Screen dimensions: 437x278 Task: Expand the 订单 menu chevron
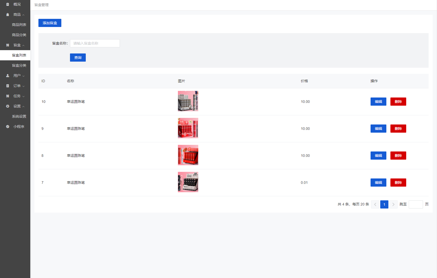point(23,86)
